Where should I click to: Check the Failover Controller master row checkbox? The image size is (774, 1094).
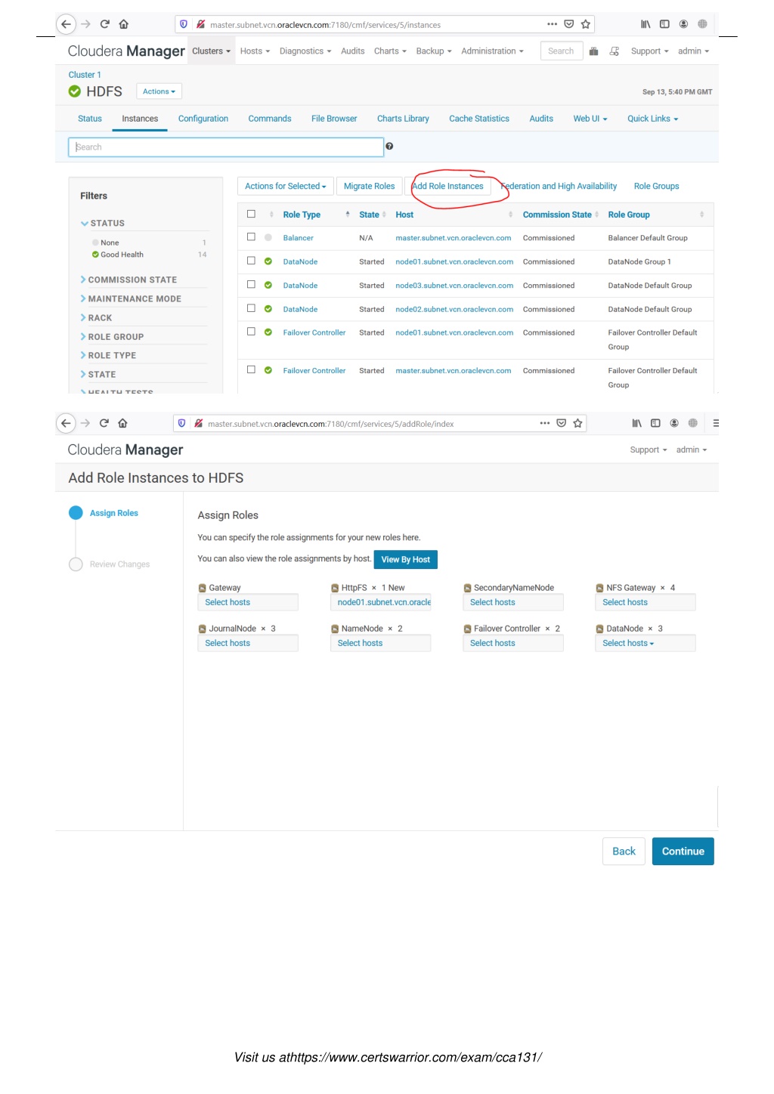coord(251,369)
